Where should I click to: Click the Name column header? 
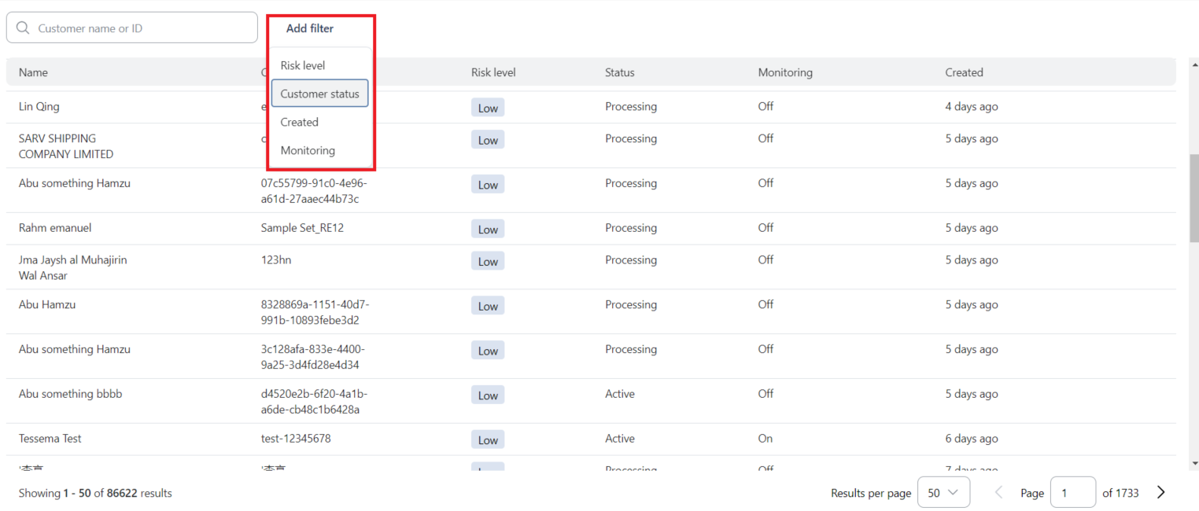[33, 72]
